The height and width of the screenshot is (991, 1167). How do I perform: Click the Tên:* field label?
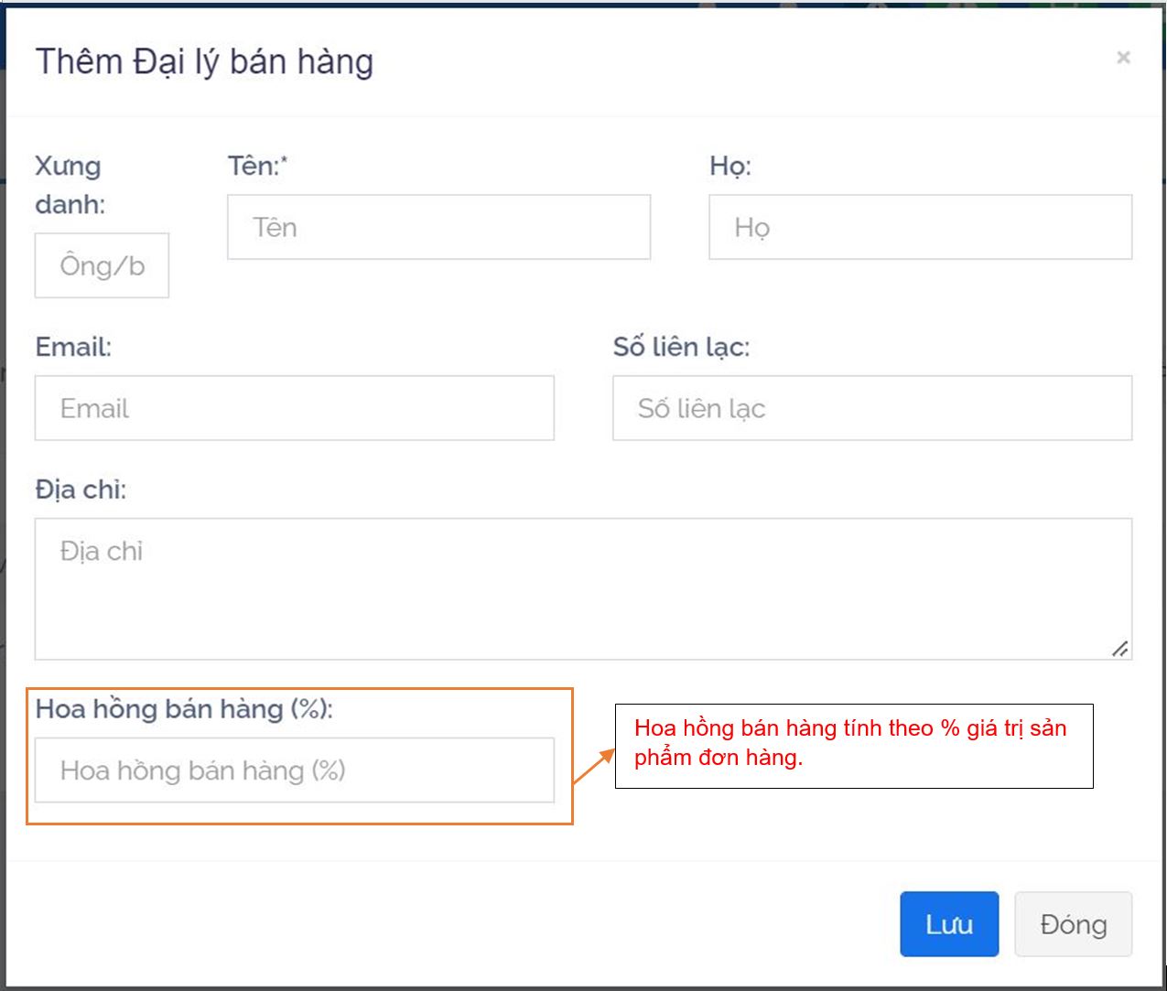[x=257, y=166]
